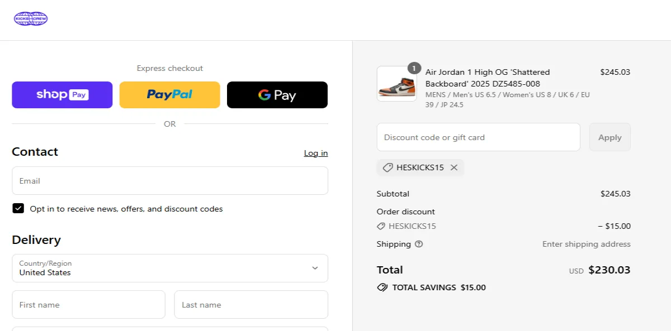Click the First name field
The width and height of the screenshot is (671, 331).
click(x=88, y=304)
